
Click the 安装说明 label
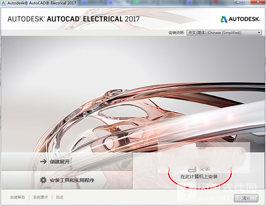coord(177,32)
